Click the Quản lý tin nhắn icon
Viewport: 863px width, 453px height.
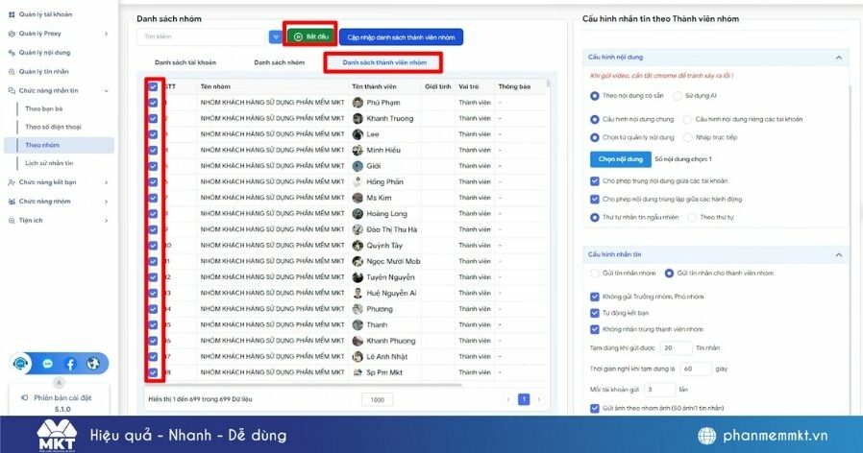click(x=12, y=71)
